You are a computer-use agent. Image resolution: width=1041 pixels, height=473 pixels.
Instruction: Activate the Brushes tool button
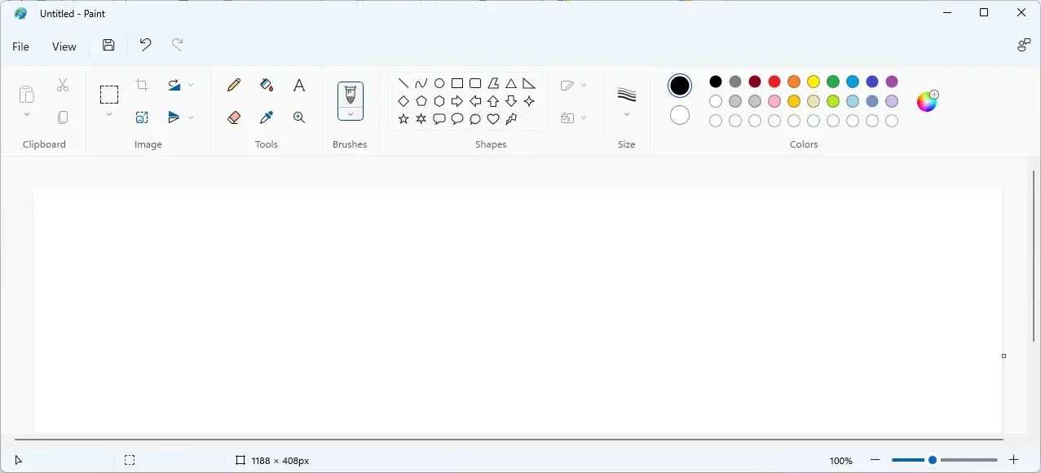351,95
